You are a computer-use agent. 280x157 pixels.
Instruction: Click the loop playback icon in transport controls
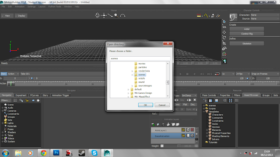(217, 74)
